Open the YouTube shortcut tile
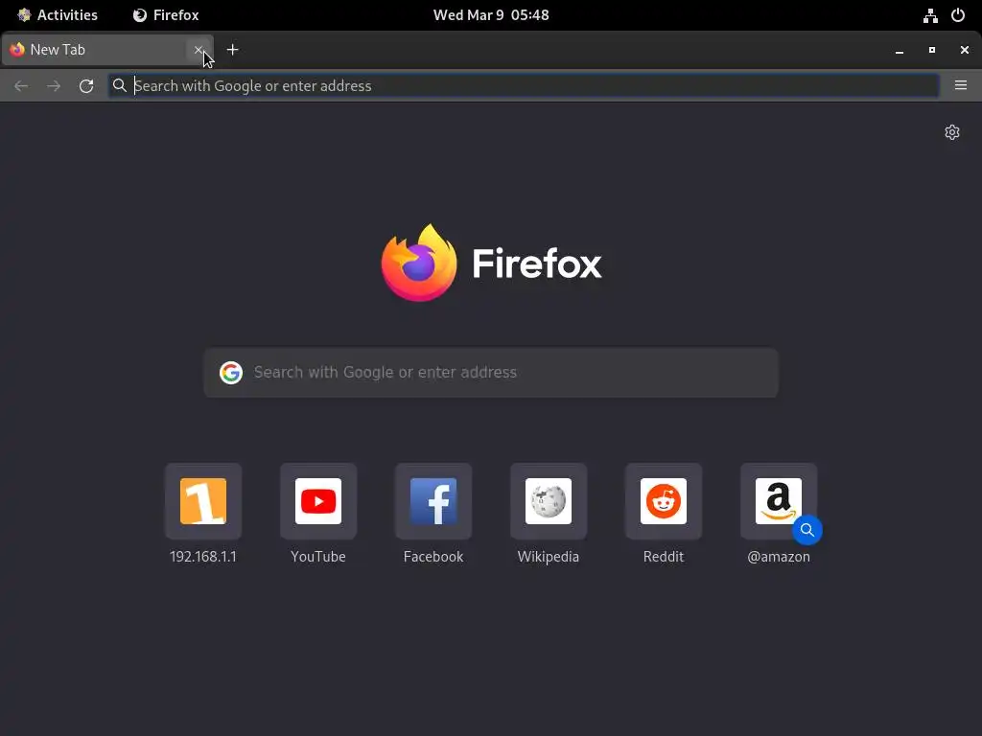Image resolution: width=982 pixels, height=736 pixels. tap(318, 501)
